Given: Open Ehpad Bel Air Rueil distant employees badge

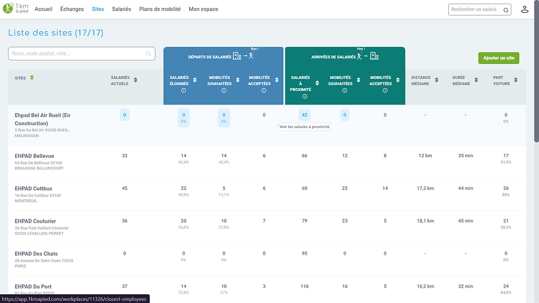Looking at the screenshot, I should click(x=184, y=118).
